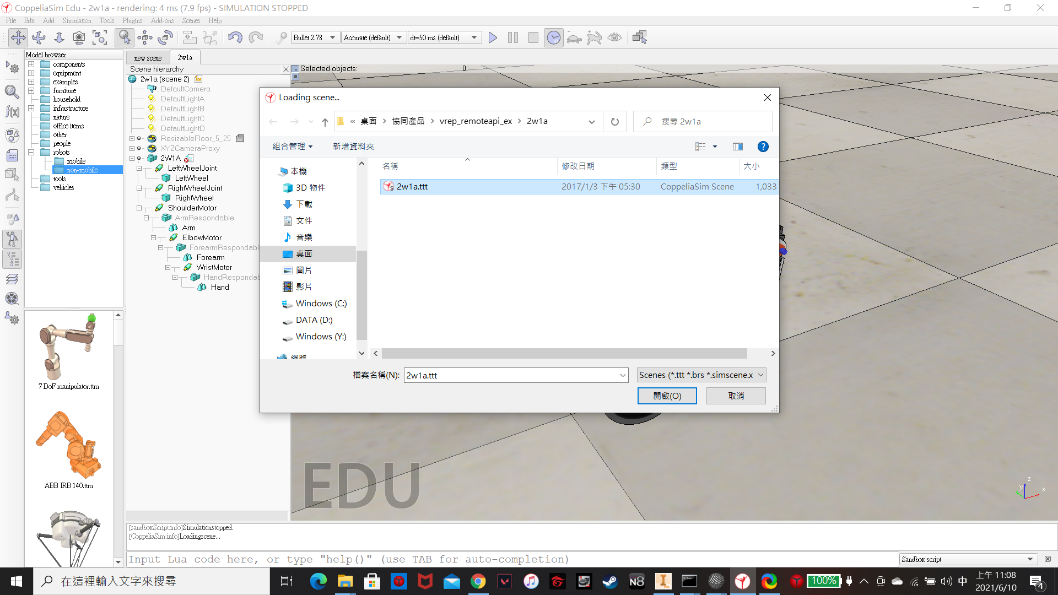This screenshot has width=1058, height=595.
Task: Pause the simulation
Action: pos(513,37)
